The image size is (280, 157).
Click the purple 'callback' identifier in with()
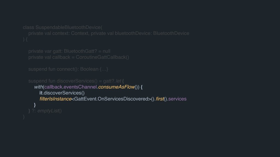[x=53, y=87]
